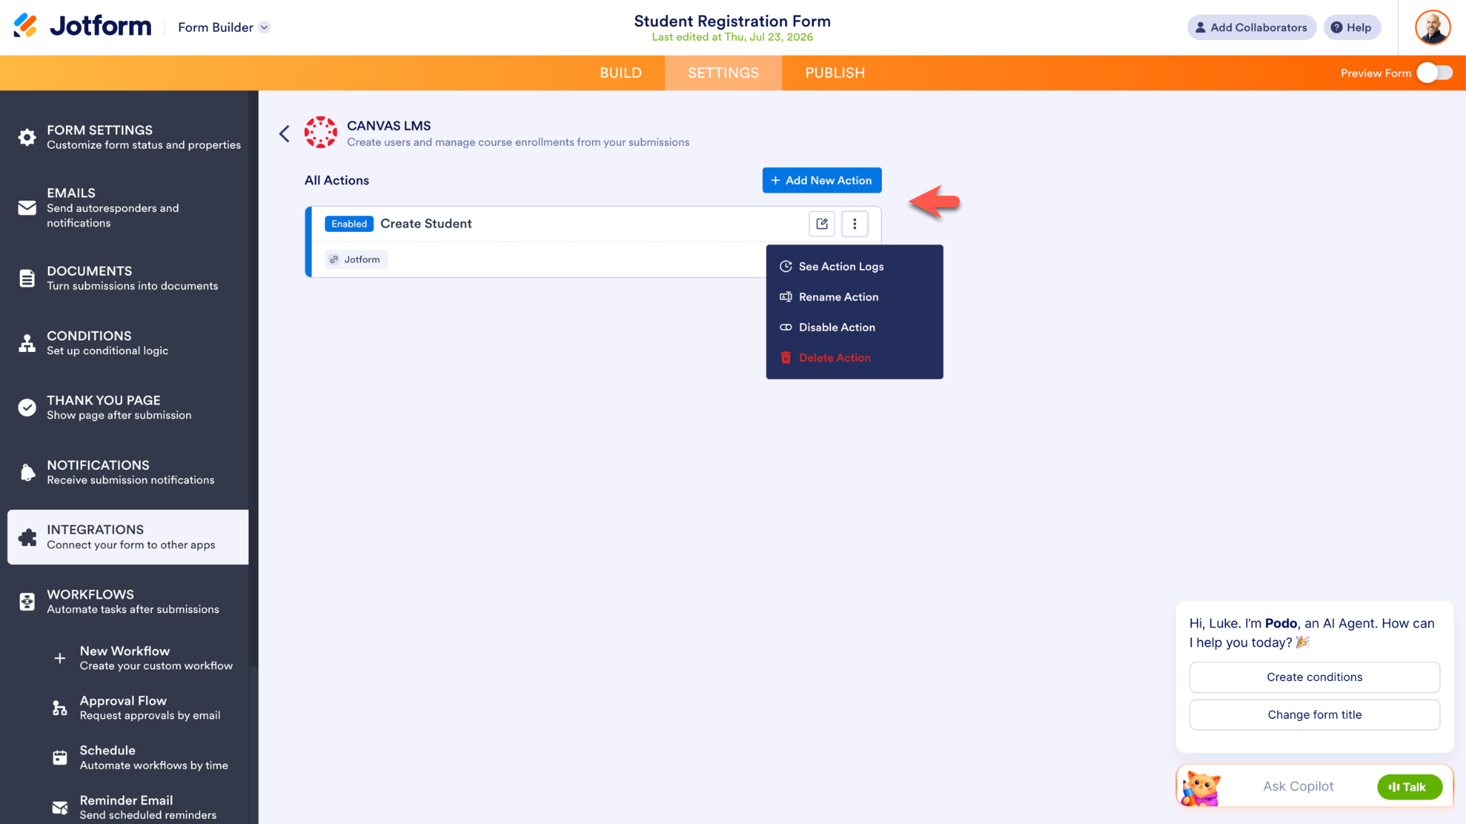1466x824 pixels.
Task: Click the left sidebar scrollbar
Action: coord(253,379)
